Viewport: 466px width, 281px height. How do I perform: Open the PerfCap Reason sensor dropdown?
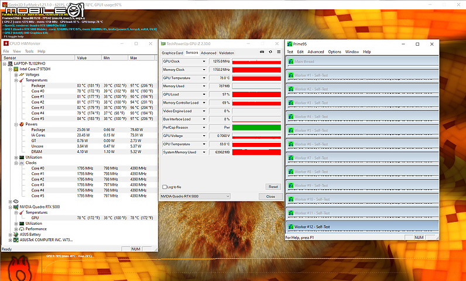pyautogui.click(x=204, y=128)
